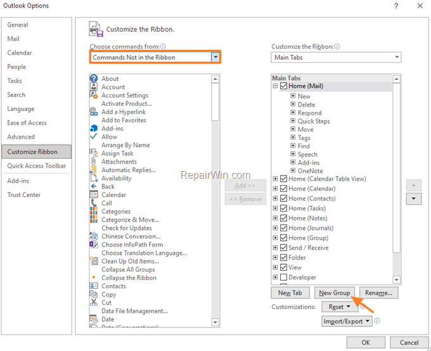This screenshot has width=431, height=351.
Task: Switch to Quick Access Toolbar settings
Action: pyautogui.click(x=37, y=166)
